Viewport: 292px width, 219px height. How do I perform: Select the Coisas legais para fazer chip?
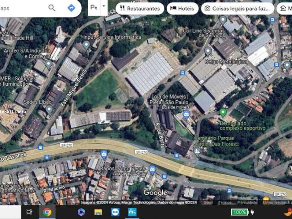point(238,8)
